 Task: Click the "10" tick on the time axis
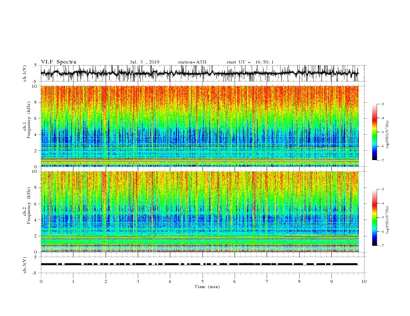click(x=364, y=281)
